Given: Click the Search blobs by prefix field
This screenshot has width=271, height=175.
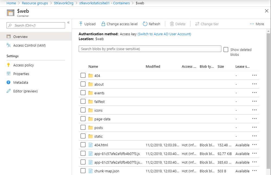Looking at the screenshot, I should (150, 49).
